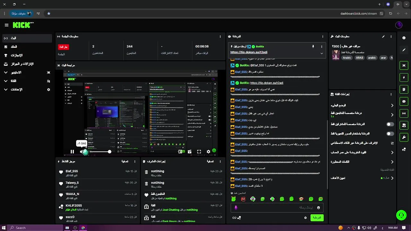Select Stream item in left sidebar
This screenshot has height=231, width=411.
coord(27,38)
